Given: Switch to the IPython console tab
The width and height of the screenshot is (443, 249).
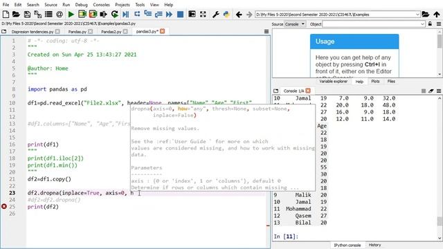Looking at the screenshot, I should [347, 245].
